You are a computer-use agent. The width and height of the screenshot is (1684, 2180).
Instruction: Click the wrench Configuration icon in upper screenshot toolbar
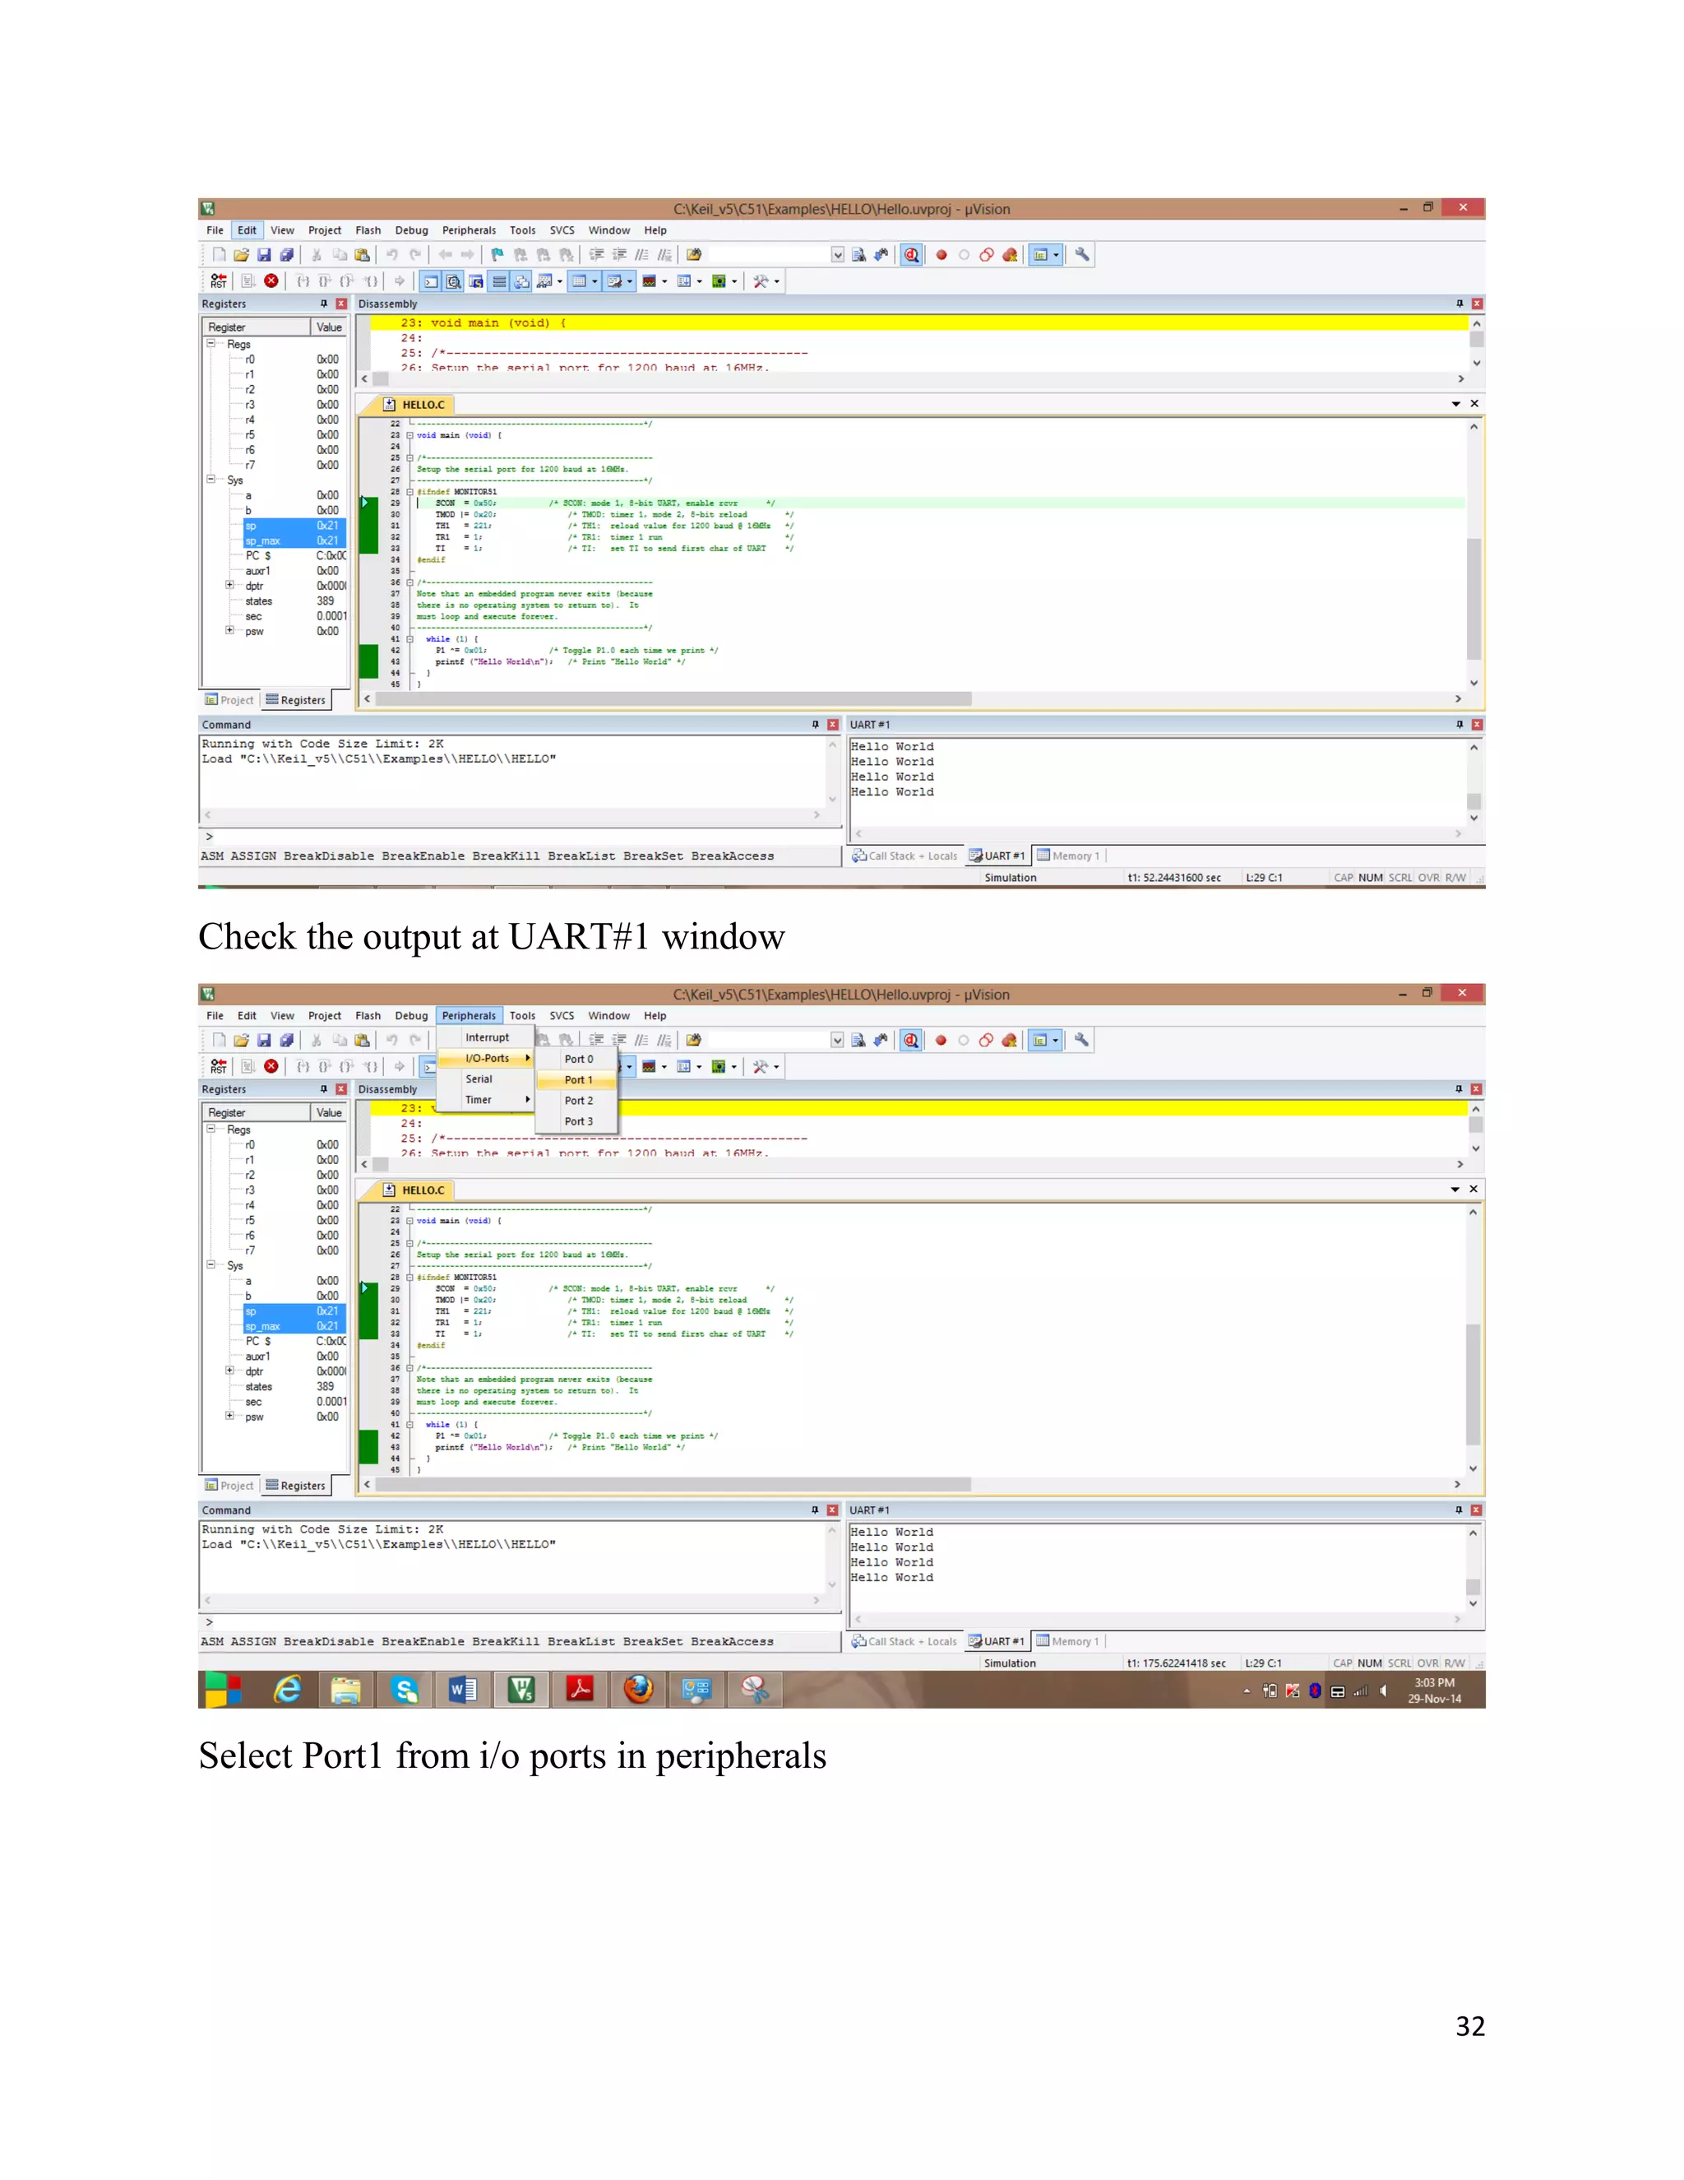pos(1081,254)
